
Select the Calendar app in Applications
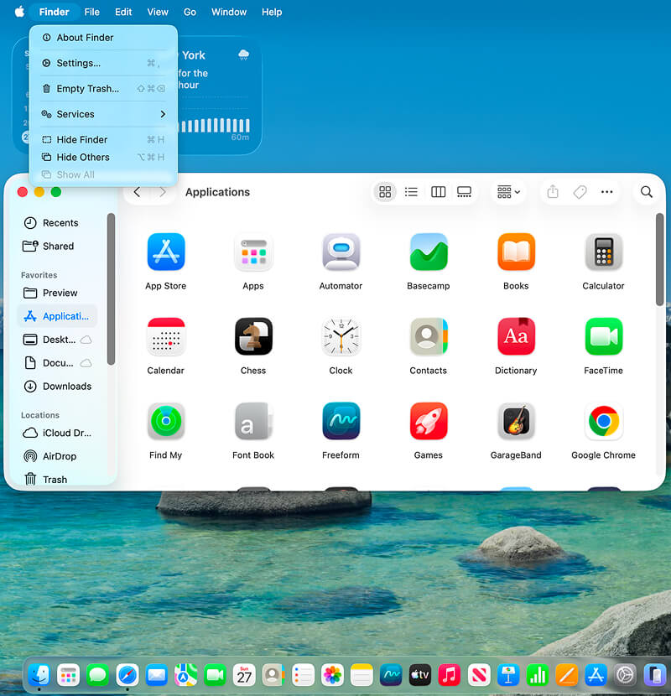coord(165,336)
